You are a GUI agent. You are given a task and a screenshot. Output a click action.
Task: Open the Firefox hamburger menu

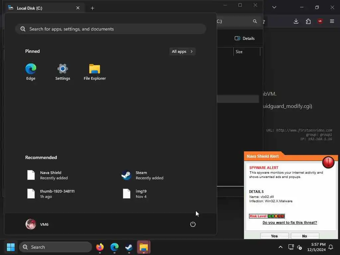coord(332,21)
